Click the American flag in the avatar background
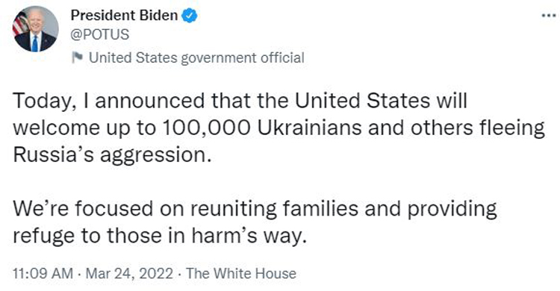The image size is (560, 291). tap(20, 25)
